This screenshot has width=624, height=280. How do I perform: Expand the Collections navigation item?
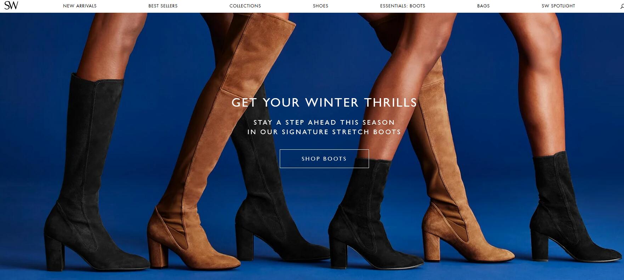[245, 6]
